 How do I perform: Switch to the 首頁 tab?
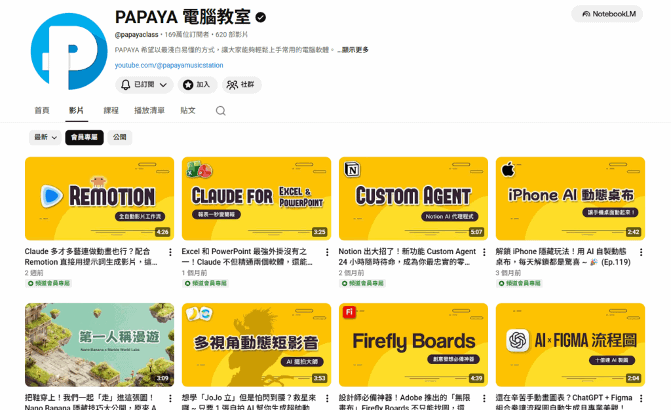click(x=42, y=110)
